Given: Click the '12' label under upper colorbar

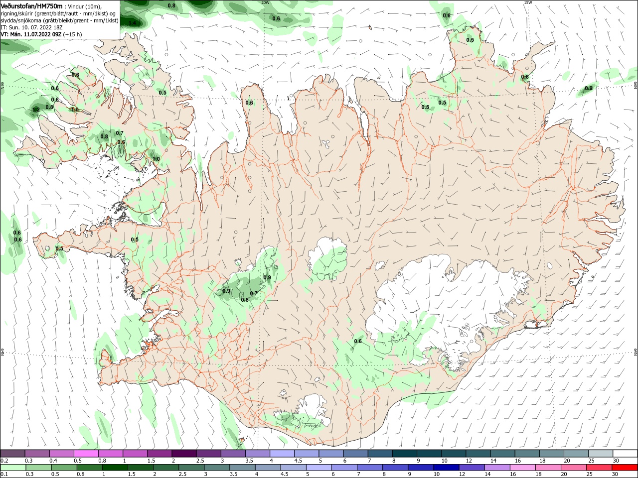Looking at the screenshot, I should [x=469, y=461].
